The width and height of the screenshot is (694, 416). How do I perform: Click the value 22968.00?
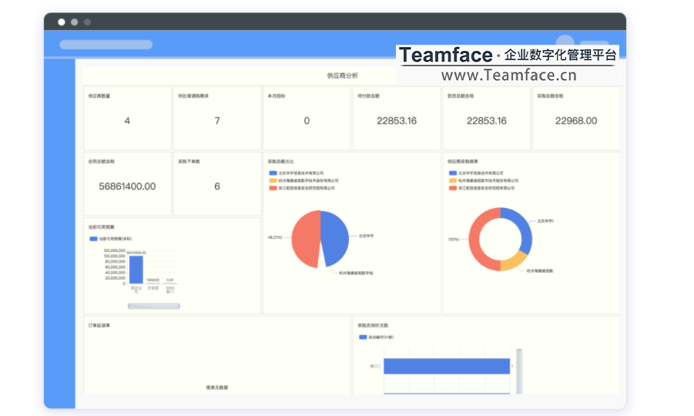576,121
